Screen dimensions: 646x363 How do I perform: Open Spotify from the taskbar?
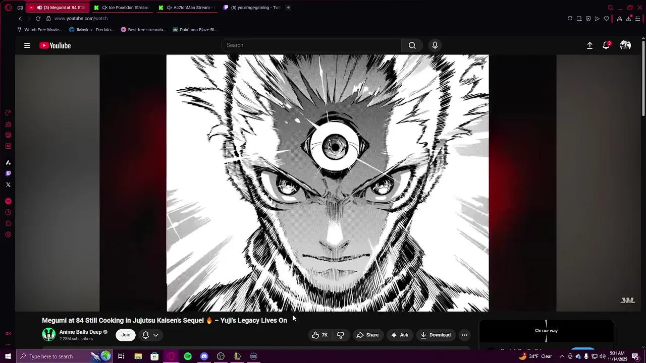point(188,356)
